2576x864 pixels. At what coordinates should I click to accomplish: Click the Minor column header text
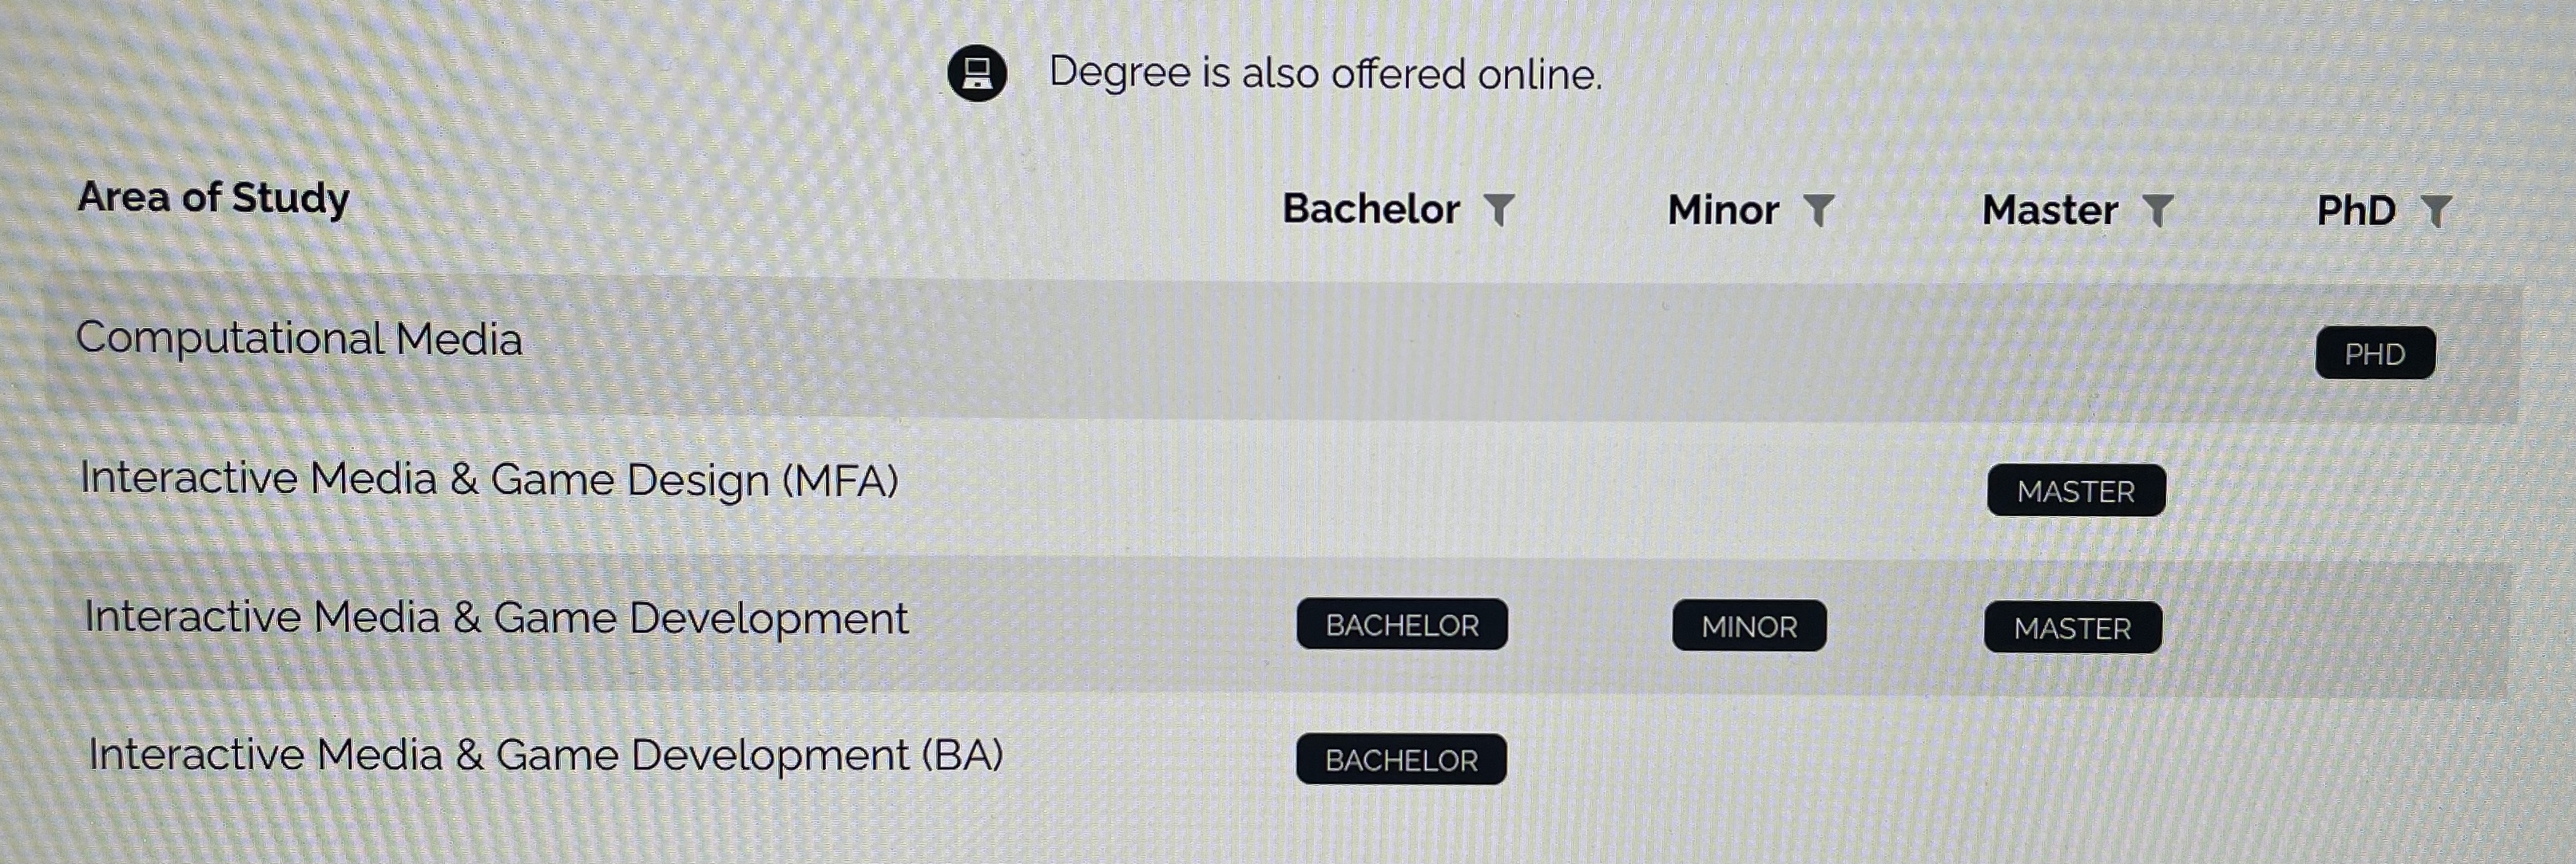coord(1723,210)
